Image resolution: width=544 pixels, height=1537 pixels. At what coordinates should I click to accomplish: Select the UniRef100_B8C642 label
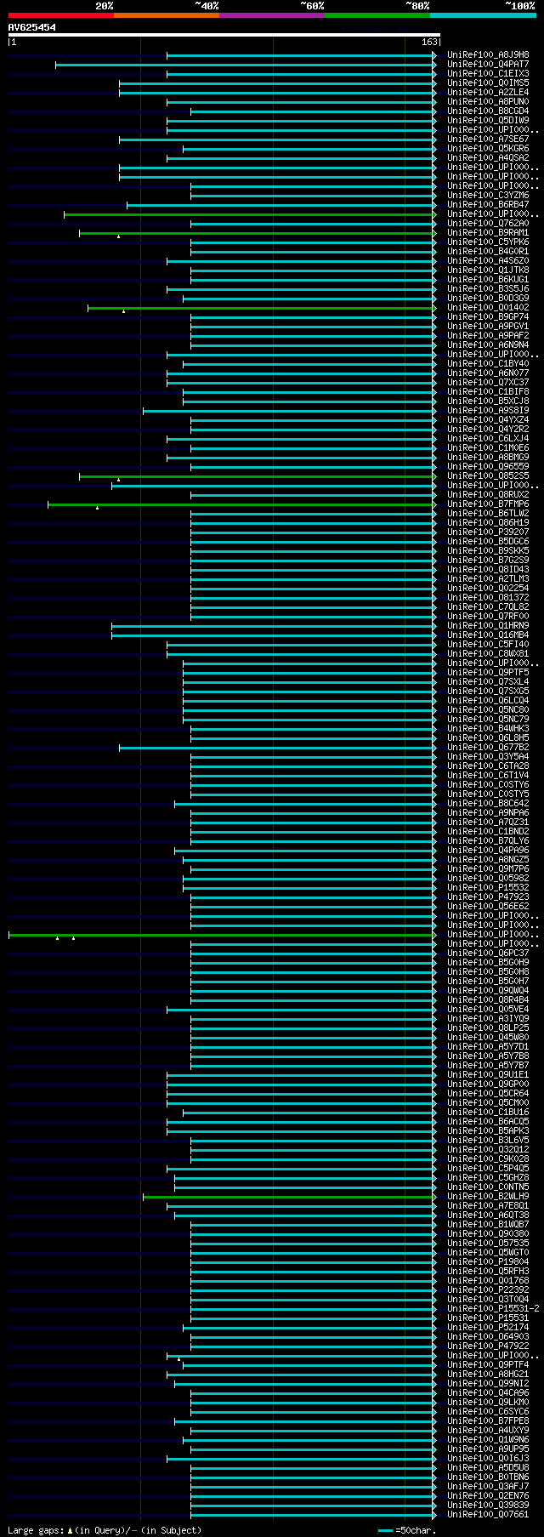[488, 804]
